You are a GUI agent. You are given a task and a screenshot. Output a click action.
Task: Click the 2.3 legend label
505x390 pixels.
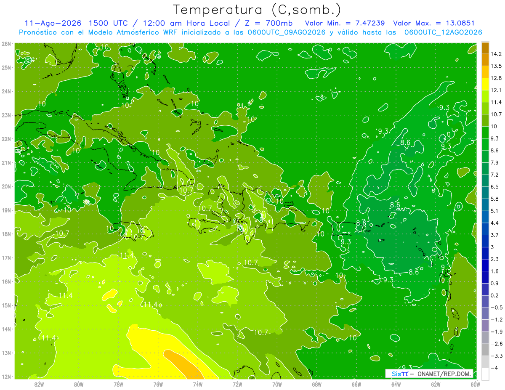tap(495, 259)
